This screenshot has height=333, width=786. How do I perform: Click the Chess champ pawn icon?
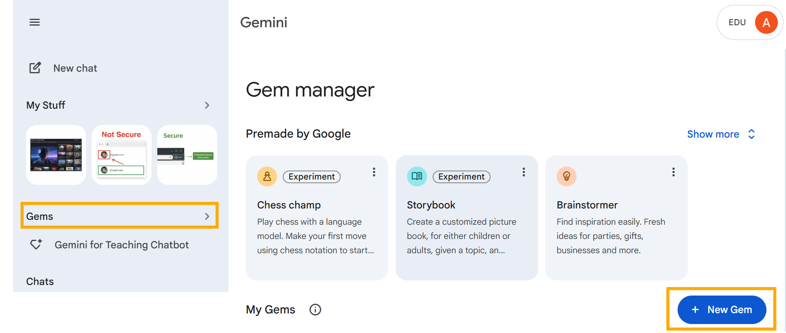(x=267, y=176)
